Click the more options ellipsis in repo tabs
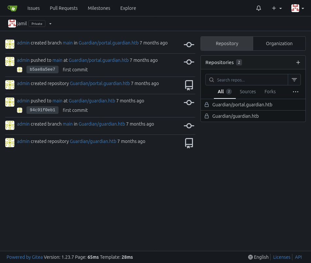This screenshot has width=311, height=263. (x=296, y=92)
